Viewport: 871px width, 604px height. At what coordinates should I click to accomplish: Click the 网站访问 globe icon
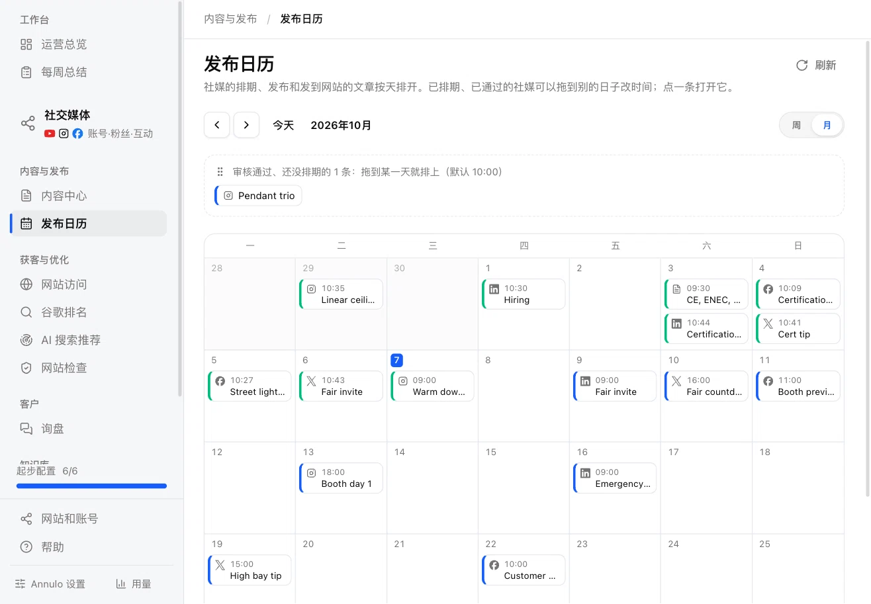pos(26,284)
